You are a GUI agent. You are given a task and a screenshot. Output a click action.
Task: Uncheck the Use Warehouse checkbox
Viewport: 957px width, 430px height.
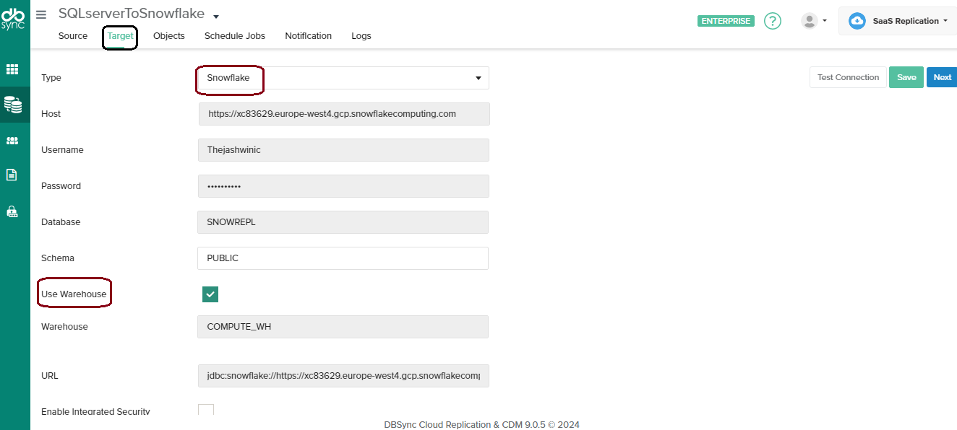click(210, 294)
